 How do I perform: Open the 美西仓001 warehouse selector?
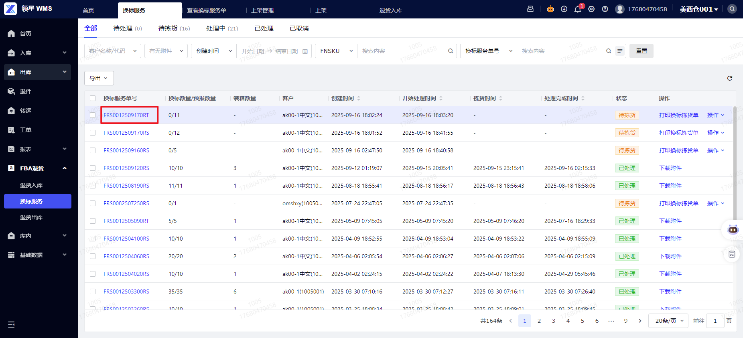[x=698, y=9]
